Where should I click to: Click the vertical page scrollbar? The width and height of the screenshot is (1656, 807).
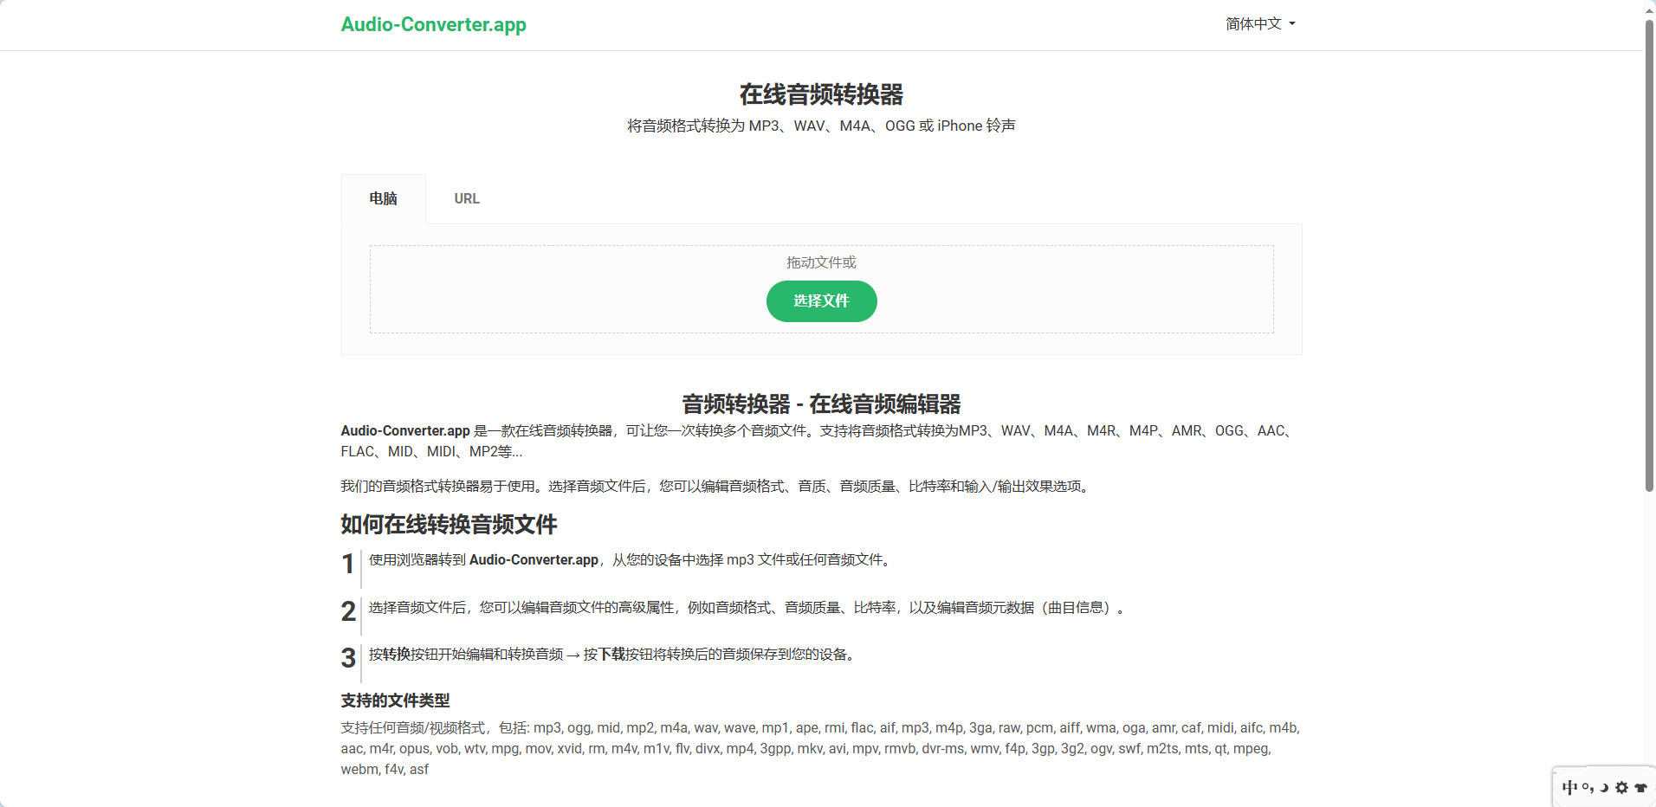(1649, 255)
